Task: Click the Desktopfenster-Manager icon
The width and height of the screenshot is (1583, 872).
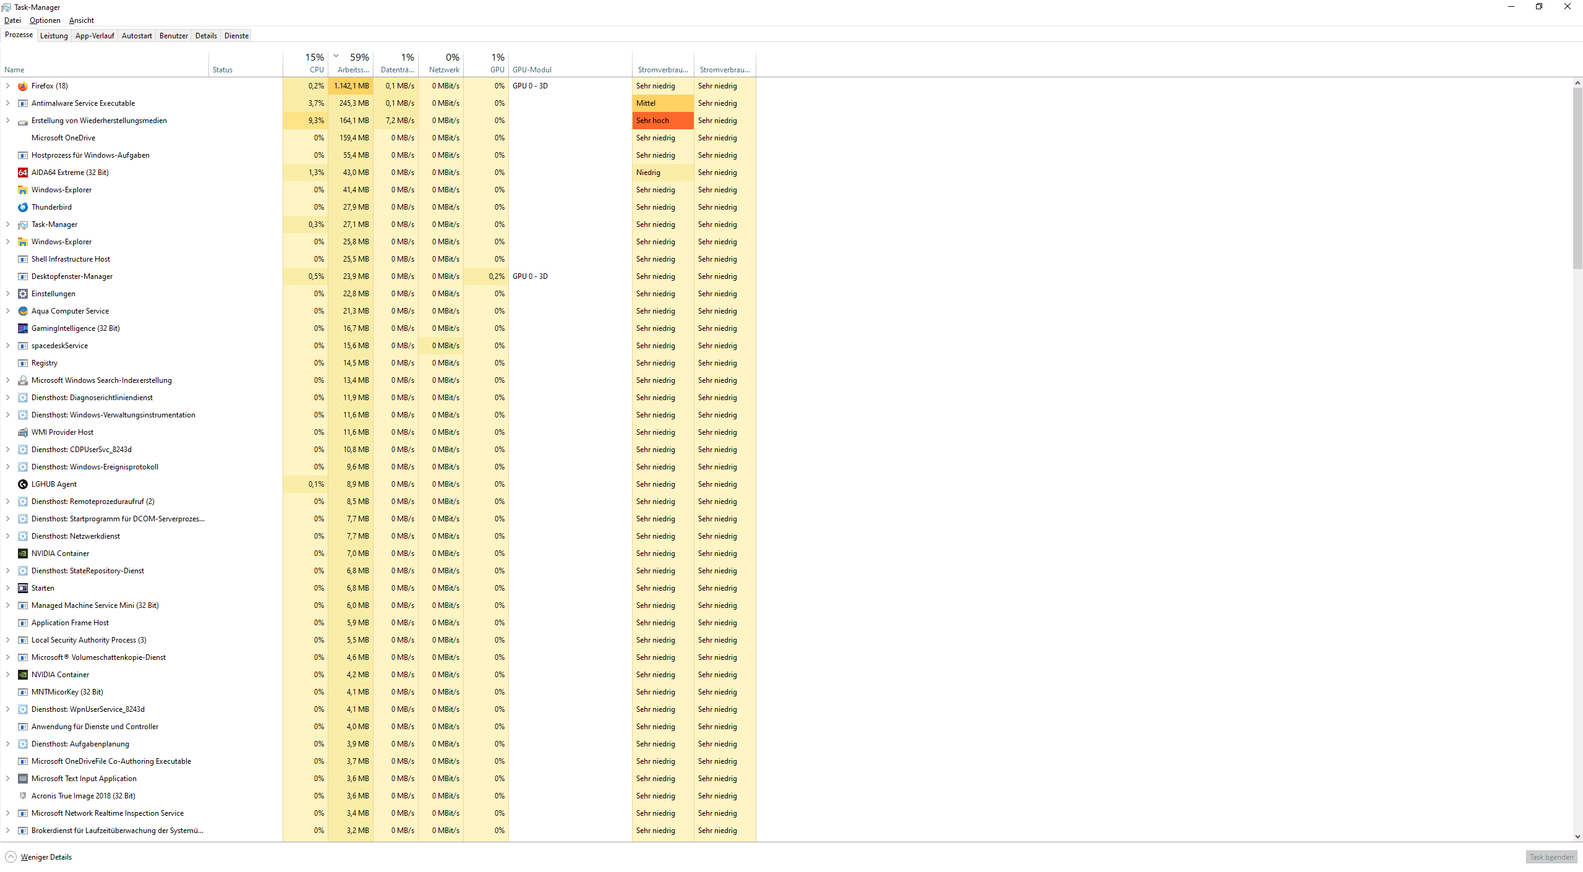Action: click(23, 276)
